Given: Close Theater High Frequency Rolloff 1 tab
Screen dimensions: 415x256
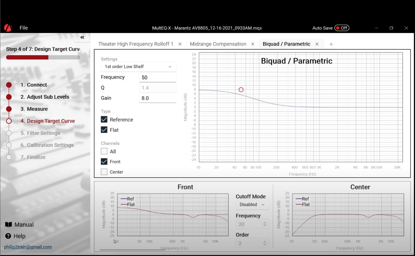Looking at the screenshot, I should point(180,44).
